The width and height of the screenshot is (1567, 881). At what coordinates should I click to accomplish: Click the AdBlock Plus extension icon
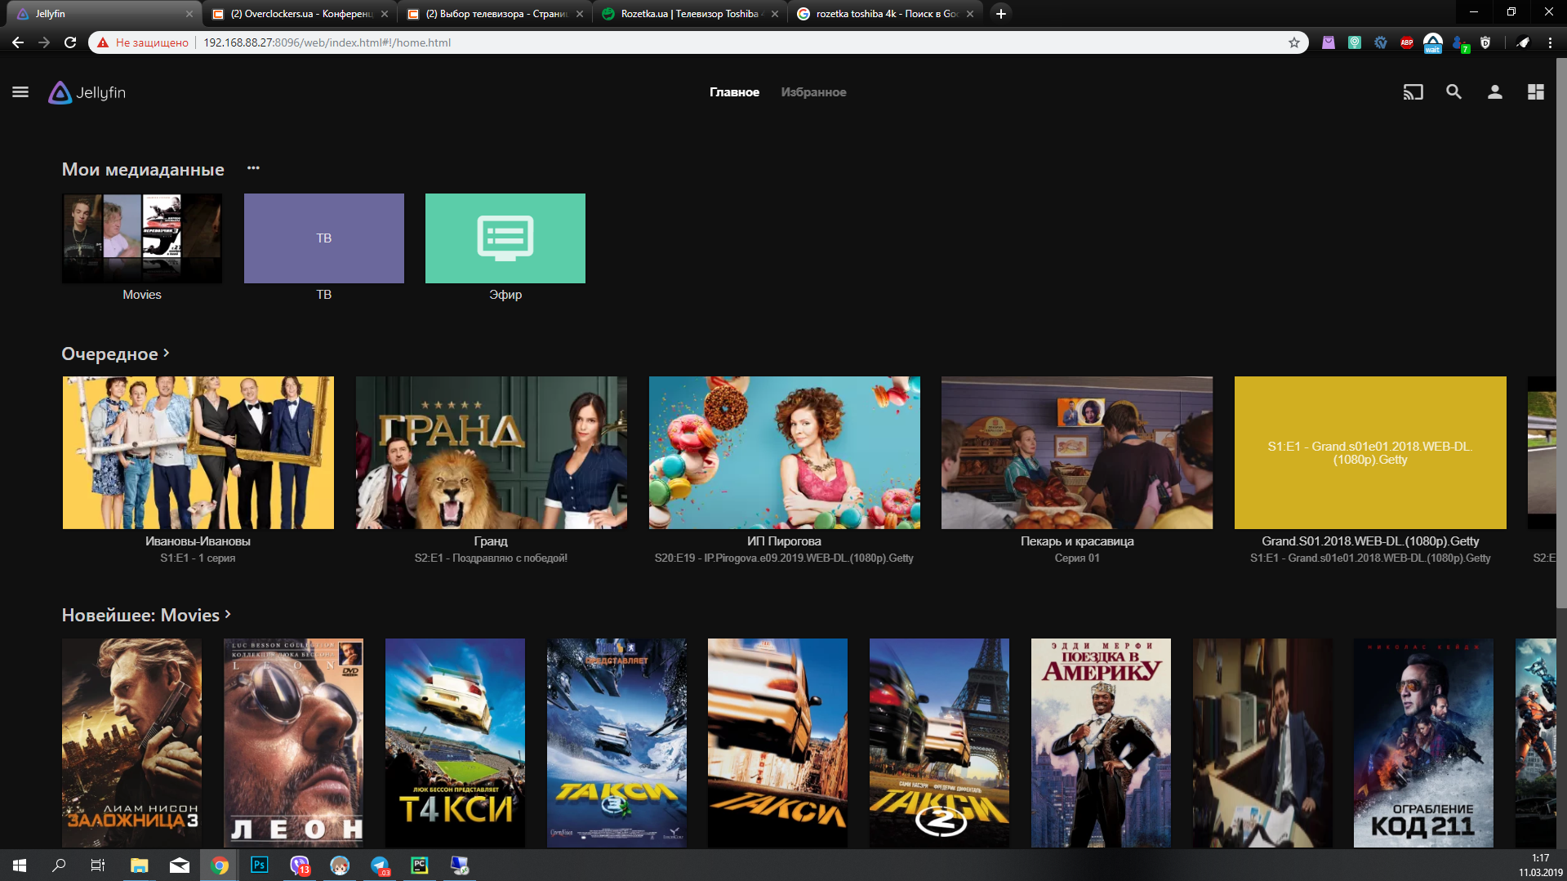click(x=1406, y=42)
